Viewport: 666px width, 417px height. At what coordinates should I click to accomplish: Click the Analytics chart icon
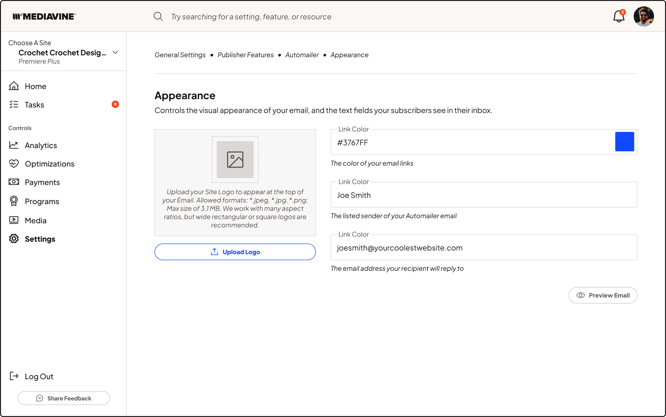click(x=14, y=145)
